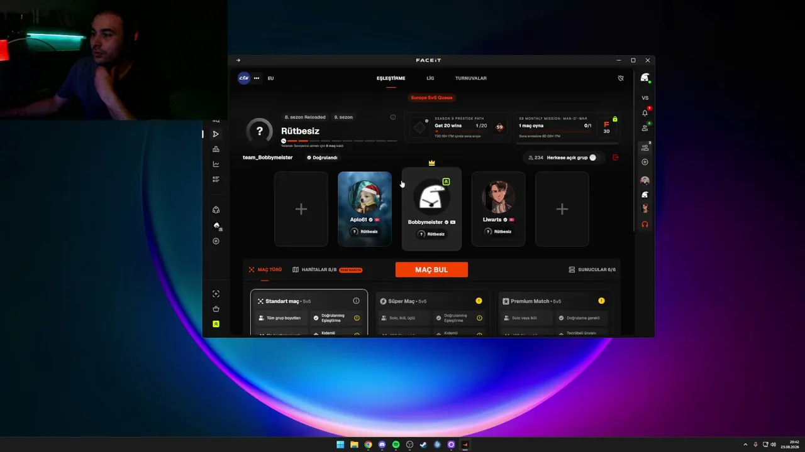Open the friends icon in right sidebar

(x=645, y=128)
